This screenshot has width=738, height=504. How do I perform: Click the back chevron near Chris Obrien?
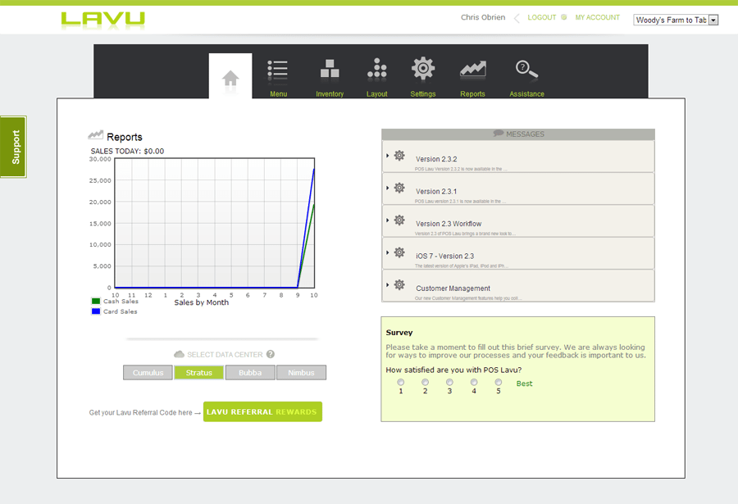[517, 18]
